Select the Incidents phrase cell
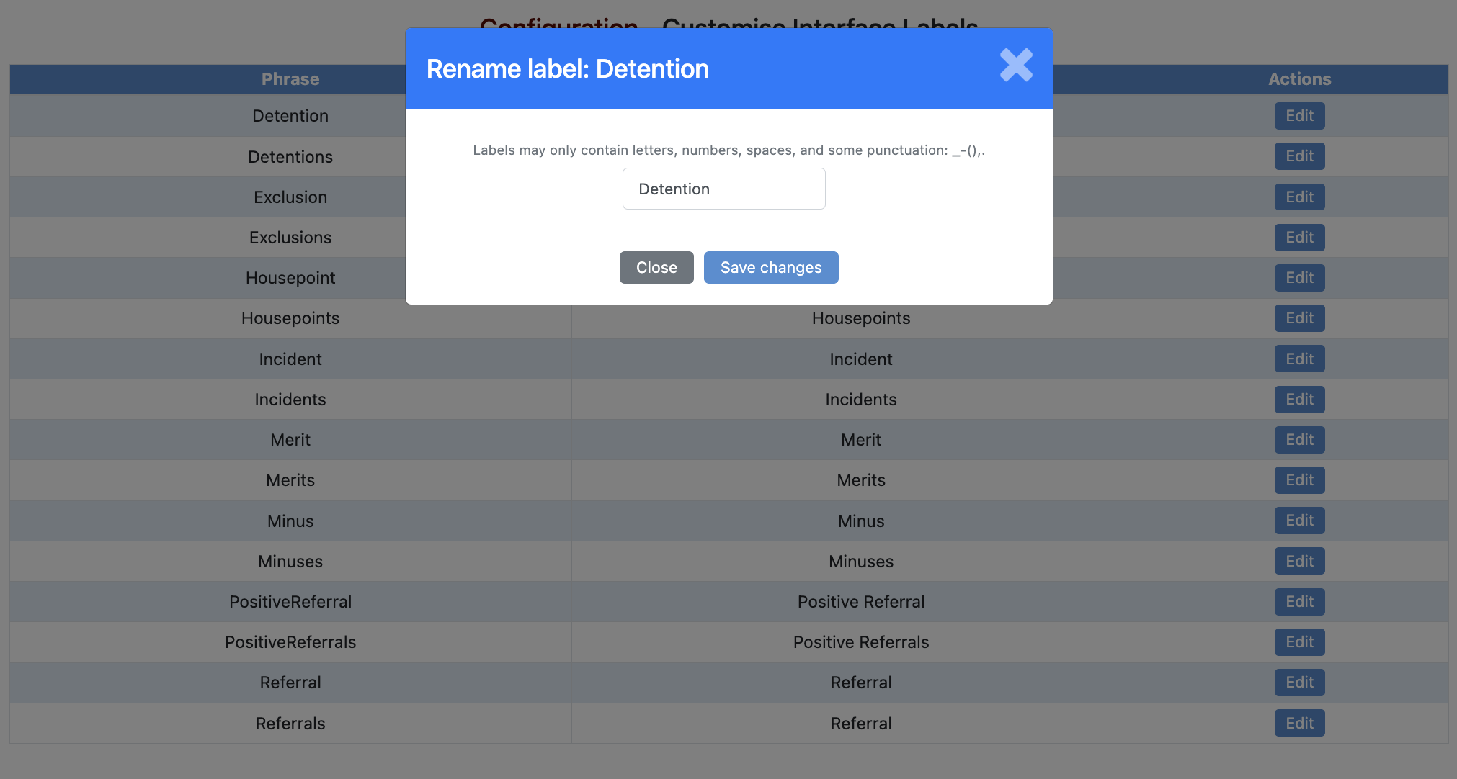 coord(290,400)
